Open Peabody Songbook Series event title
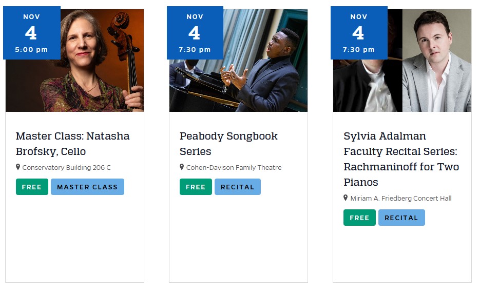 point(228,144)
